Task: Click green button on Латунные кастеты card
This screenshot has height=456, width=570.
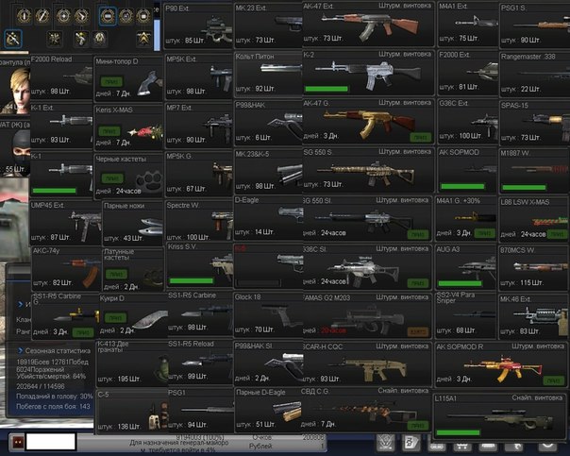Action: tap(117, 274)
